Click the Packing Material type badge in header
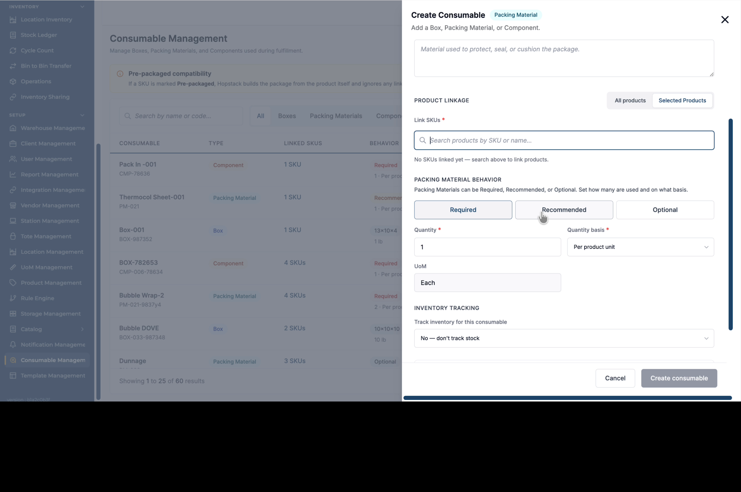 point(516,15)
